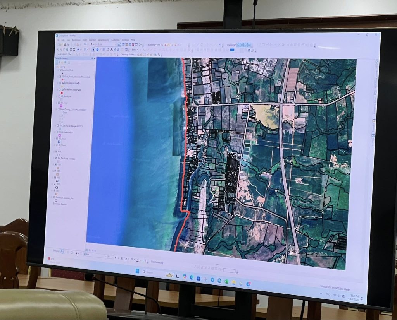The height and width of the screenshot is (320, 397).
Task: Open the Drawing dropdown menu
Action: [x=56, y=251]
